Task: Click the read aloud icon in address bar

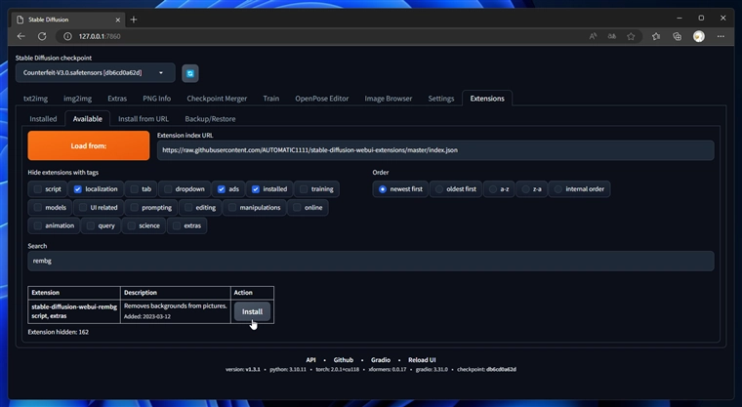Action: 593,36
